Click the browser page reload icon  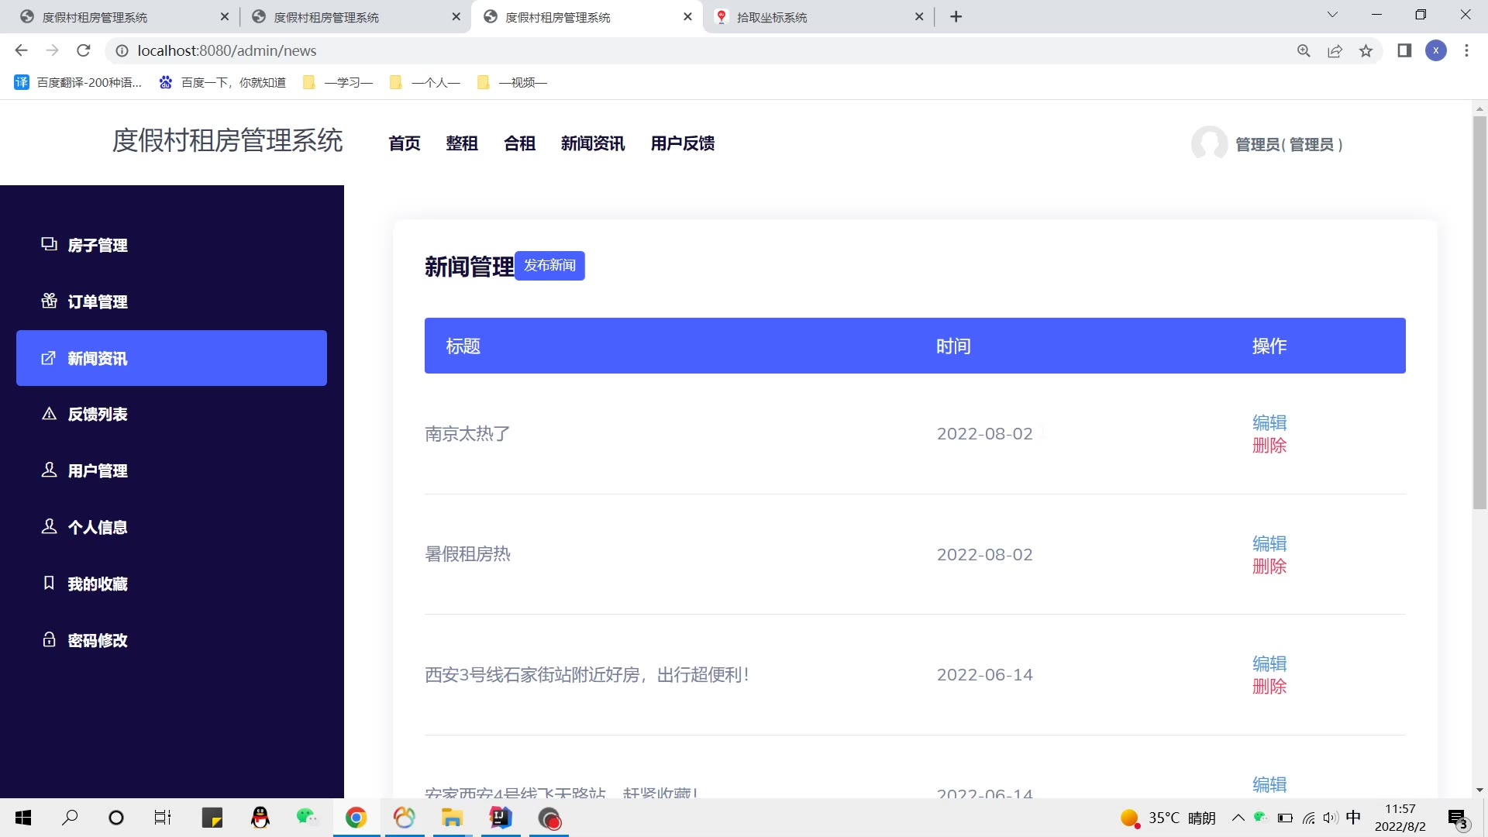click(84, 50)
